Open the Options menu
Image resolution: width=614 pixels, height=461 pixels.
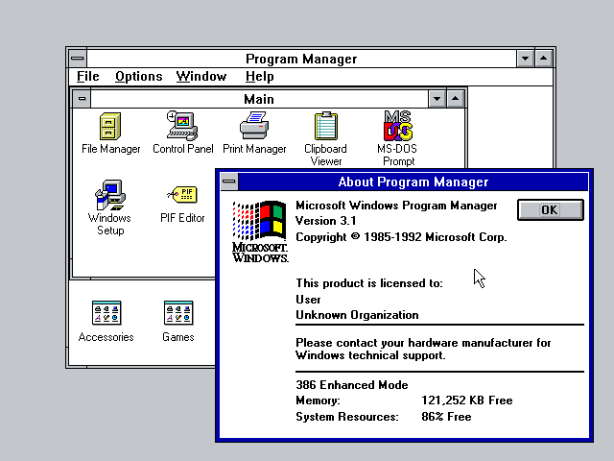pos(138,77)
